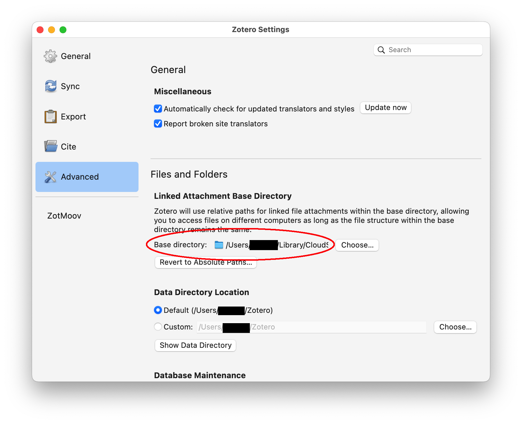Open the General settings pane
The width and height of the screenshot is (522, 424).
pos(87,56)
